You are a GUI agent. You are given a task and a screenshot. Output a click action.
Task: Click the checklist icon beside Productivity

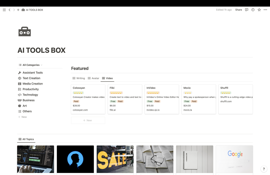point(20,89)
